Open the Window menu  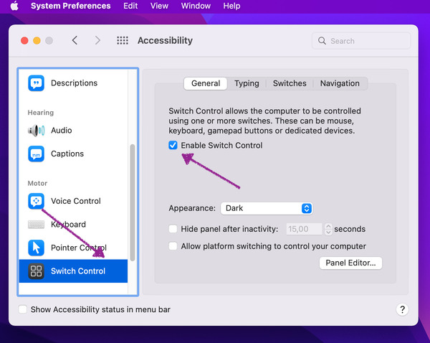(x=196, y=6)
